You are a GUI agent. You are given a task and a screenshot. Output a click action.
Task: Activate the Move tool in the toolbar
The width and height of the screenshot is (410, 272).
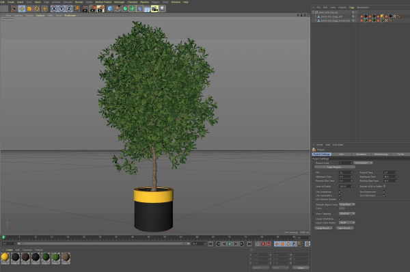pyautogui.click(x=22, y=9)
